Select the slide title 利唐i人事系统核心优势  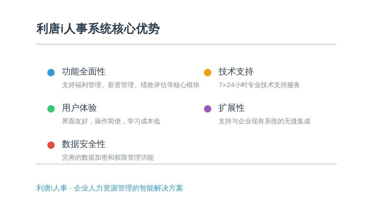pos(98,29)
